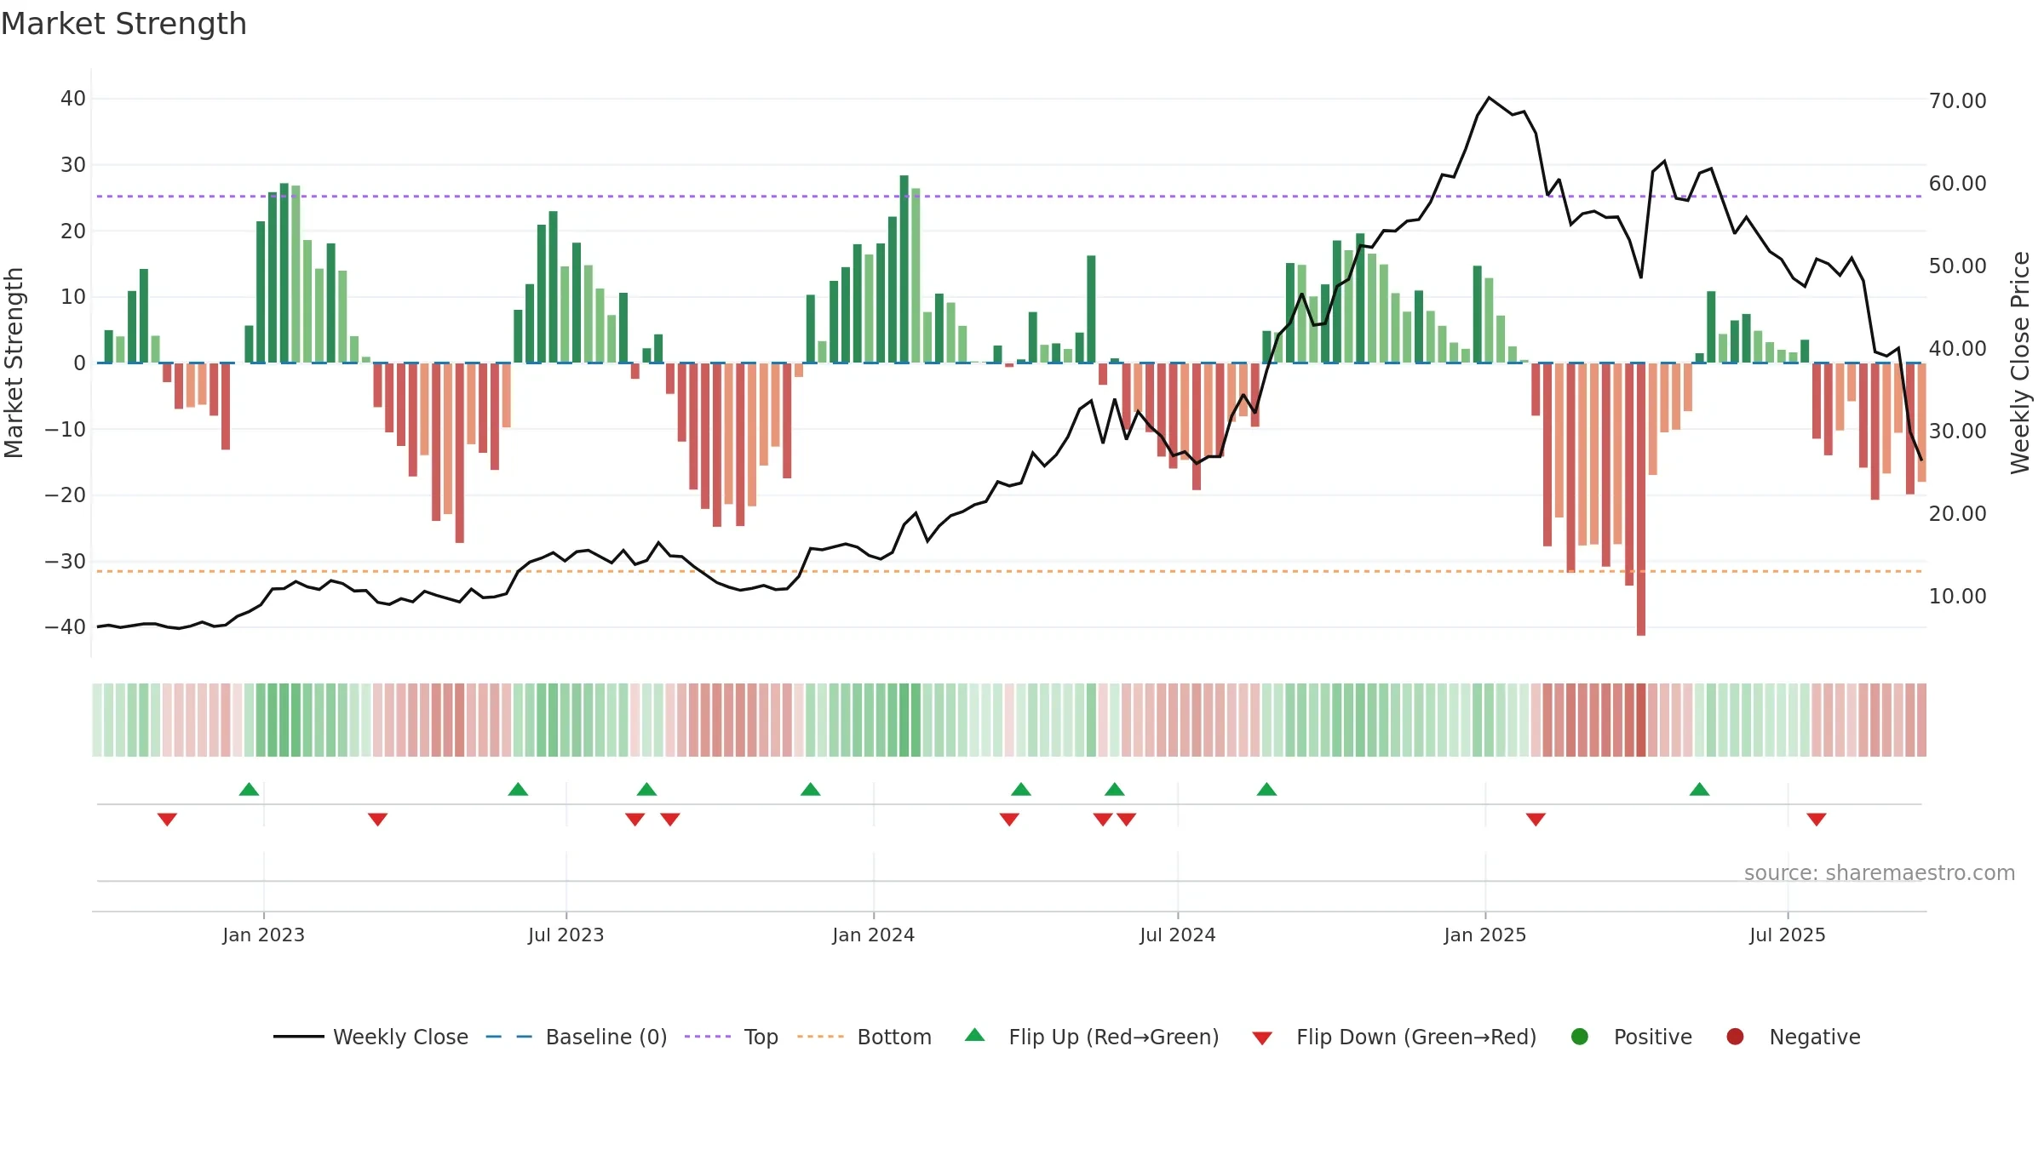This screenshot has width=2044, height=1149.
Task: Click the Flip Down (Green→Red) legend label
Action: click(x=1416, y=1038)
